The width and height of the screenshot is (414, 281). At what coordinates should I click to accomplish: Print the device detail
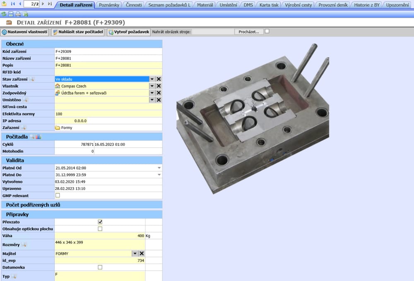[x=18, y=14]
